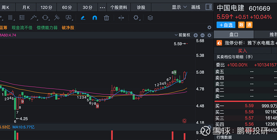
Task: Zoom out chart with minus icon
Action: (x=202, y=35)
